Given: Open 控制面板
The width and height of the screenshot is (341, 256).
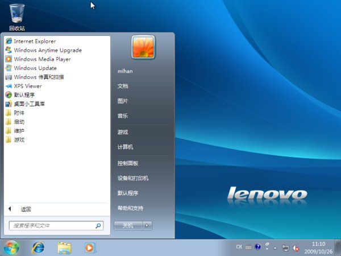Looking at the screenshot, I should pyautogui.click(x=128, y=163).
